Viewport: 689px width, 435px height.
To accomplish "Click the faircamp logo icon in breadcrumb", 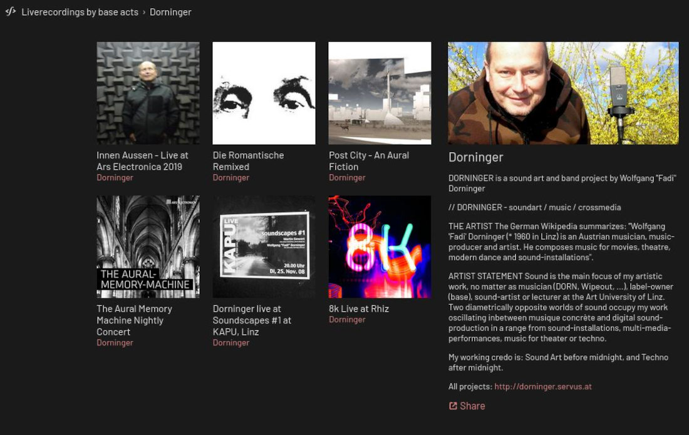I will [x=11, y=11].
